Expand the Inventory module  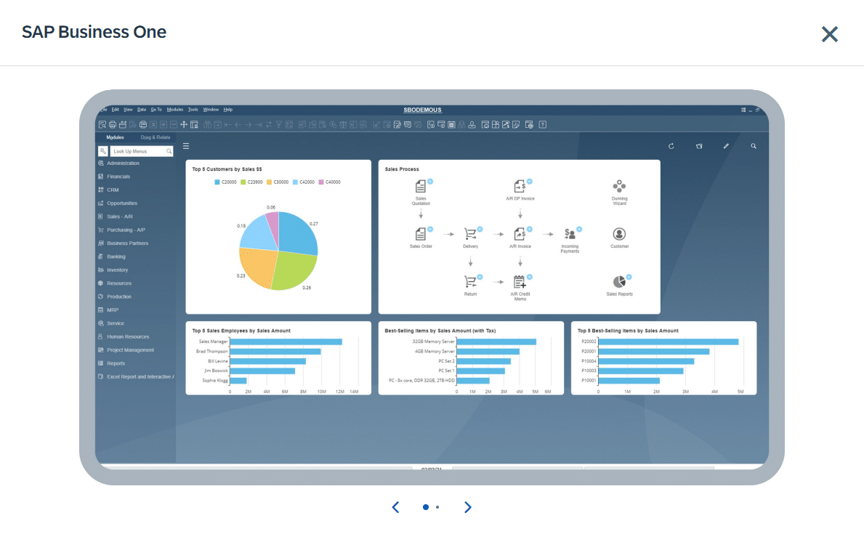tap(113, 270)
